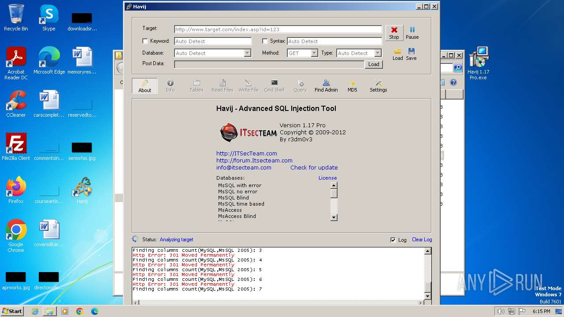Click the databases list scroll-up arrow

(x=334, y=185)
